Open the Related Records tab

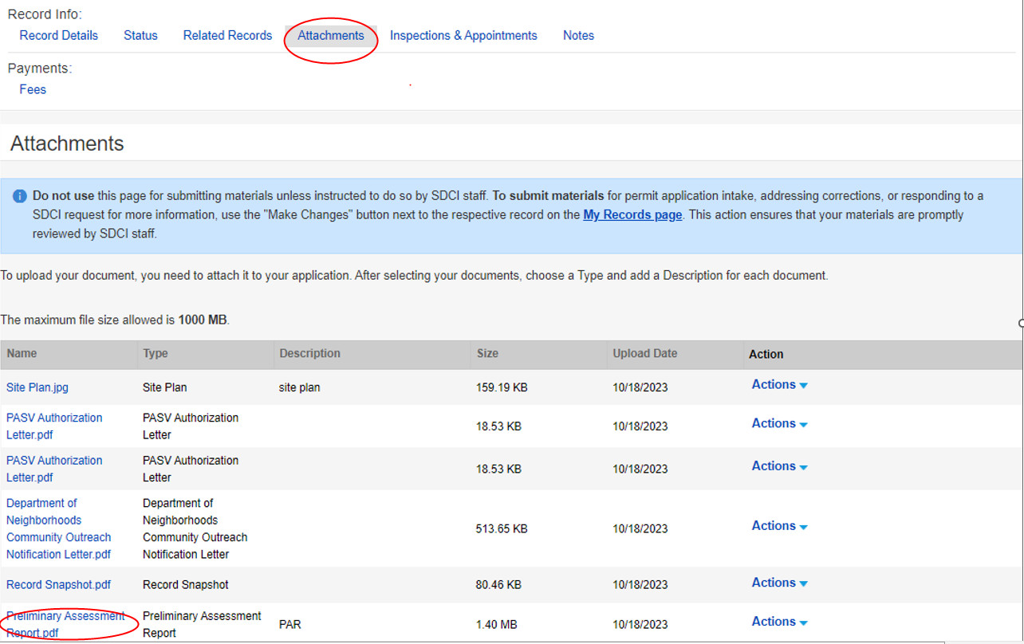coord(227,35)
